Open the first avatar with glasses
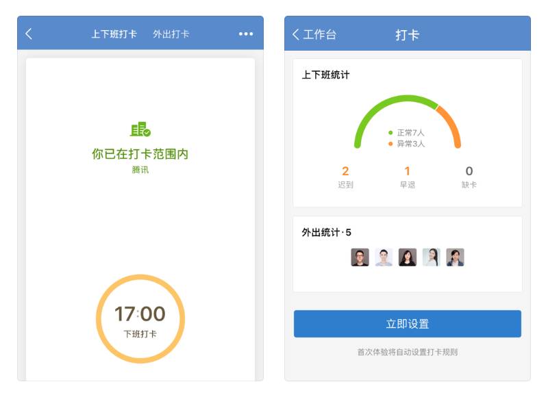The image size is (546, 393). [360, 257]
